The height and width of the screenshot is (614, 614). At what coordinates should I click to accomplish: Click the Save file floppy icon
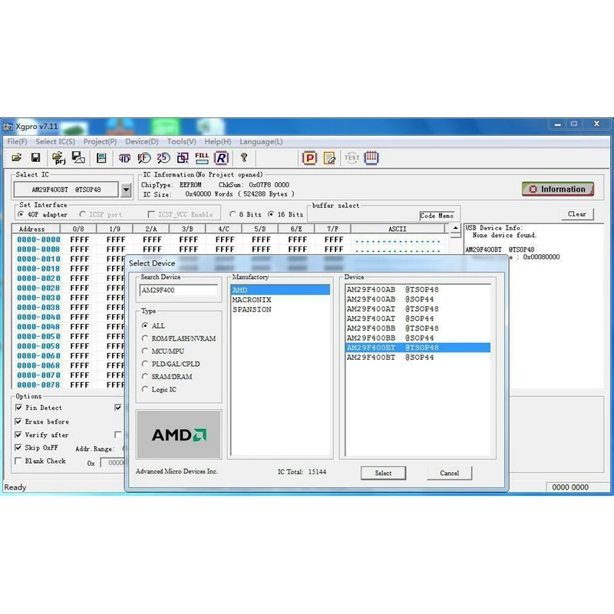[35, 158]
